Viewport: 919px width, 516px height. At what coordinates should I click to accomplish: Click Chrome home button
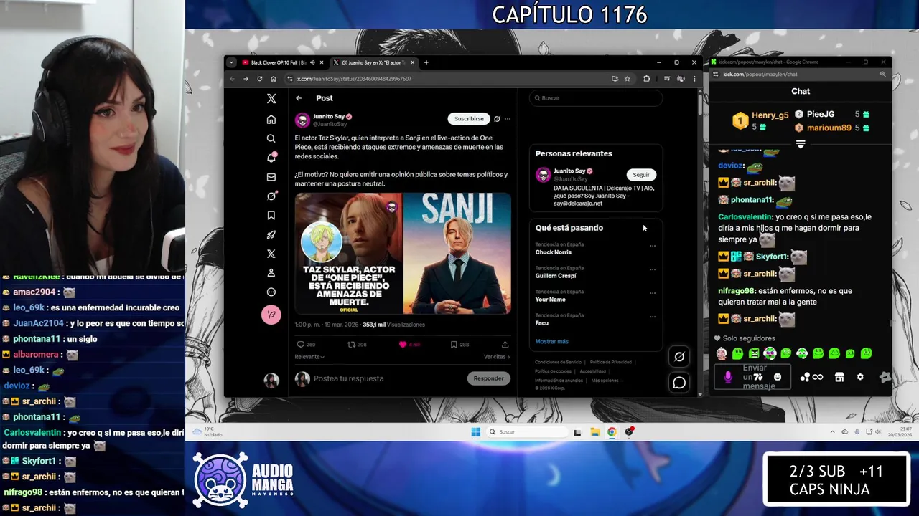click(274, 79)
